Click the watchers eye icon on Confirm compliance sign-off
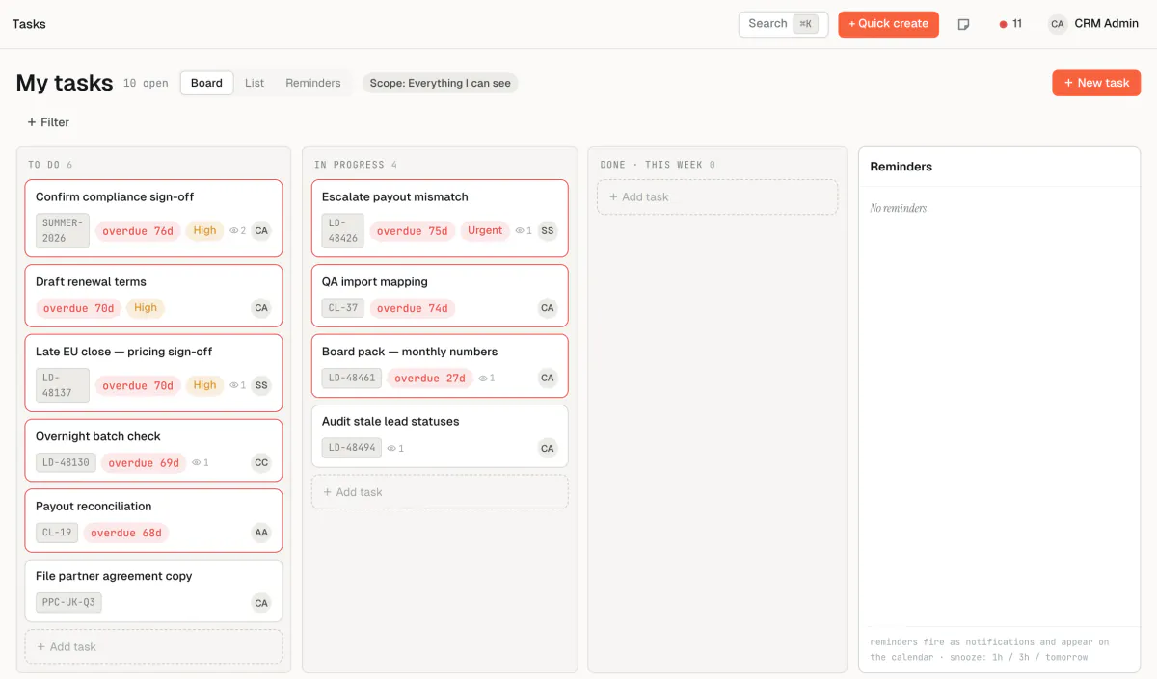Viewport: 1157px width, 679px height. (233, 231)
